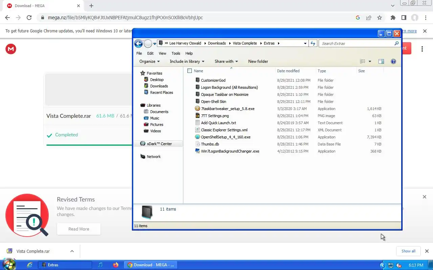433x270 pixels.
Task: Open Chrome tab search chevron
Action: 393,6
